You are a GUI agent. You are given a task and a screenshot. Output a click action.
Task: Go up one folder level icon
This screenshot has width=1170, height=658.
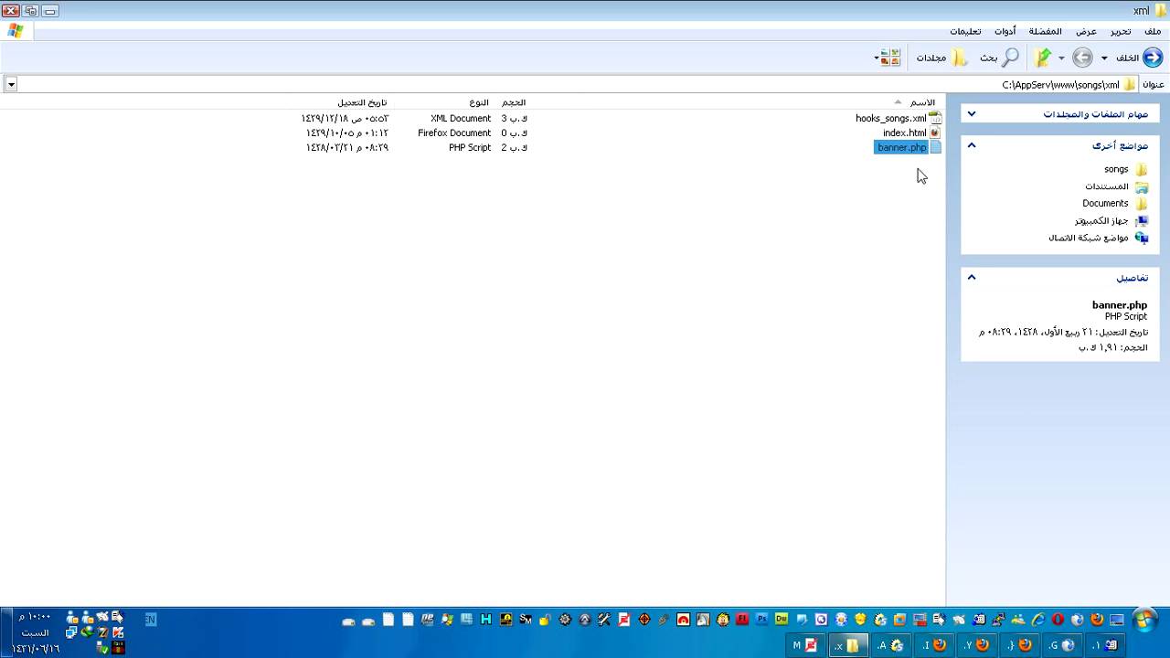click(1043, 58)
